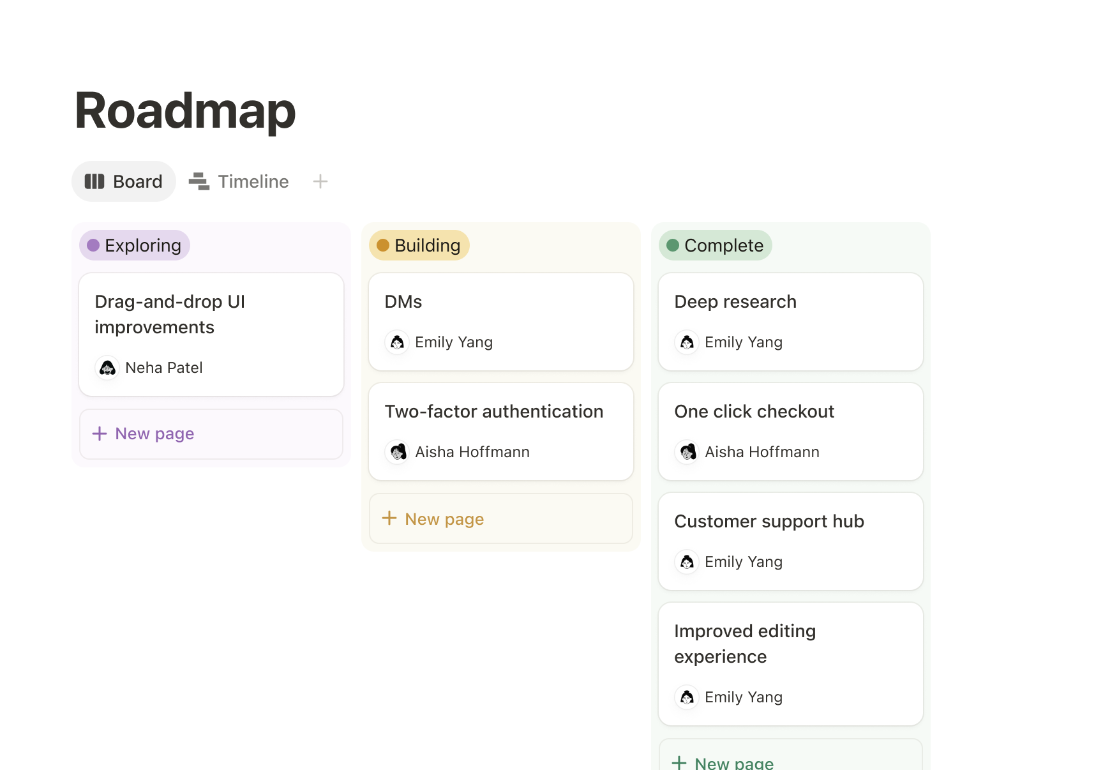Image resolution: width=1103 pixels, height=770 pixels.
Task: Click the Board view icon
Action: coord(94,181)
